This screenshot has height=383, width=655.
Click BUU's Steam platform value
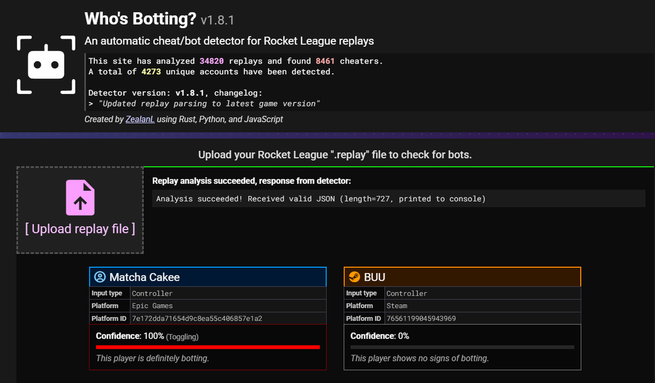[x=397, y=306]
